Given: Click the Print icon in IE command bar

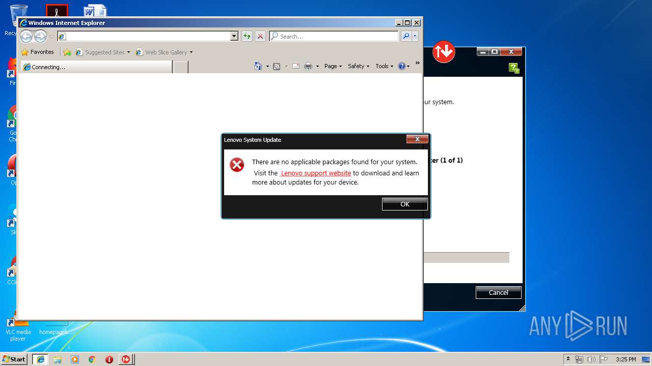Looking at the screenshot, I should [308, 66].
